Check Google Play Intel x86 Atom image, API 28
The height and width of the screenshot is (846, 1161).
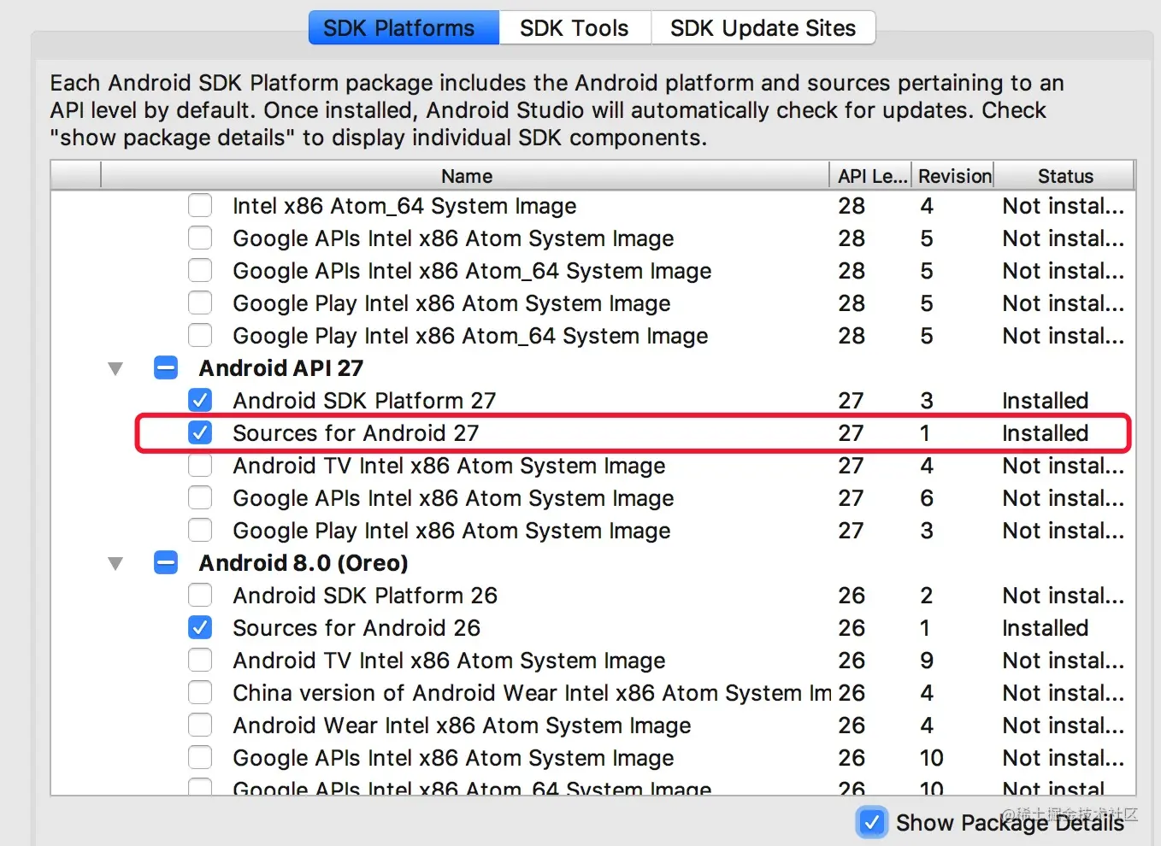click(200, 303)
